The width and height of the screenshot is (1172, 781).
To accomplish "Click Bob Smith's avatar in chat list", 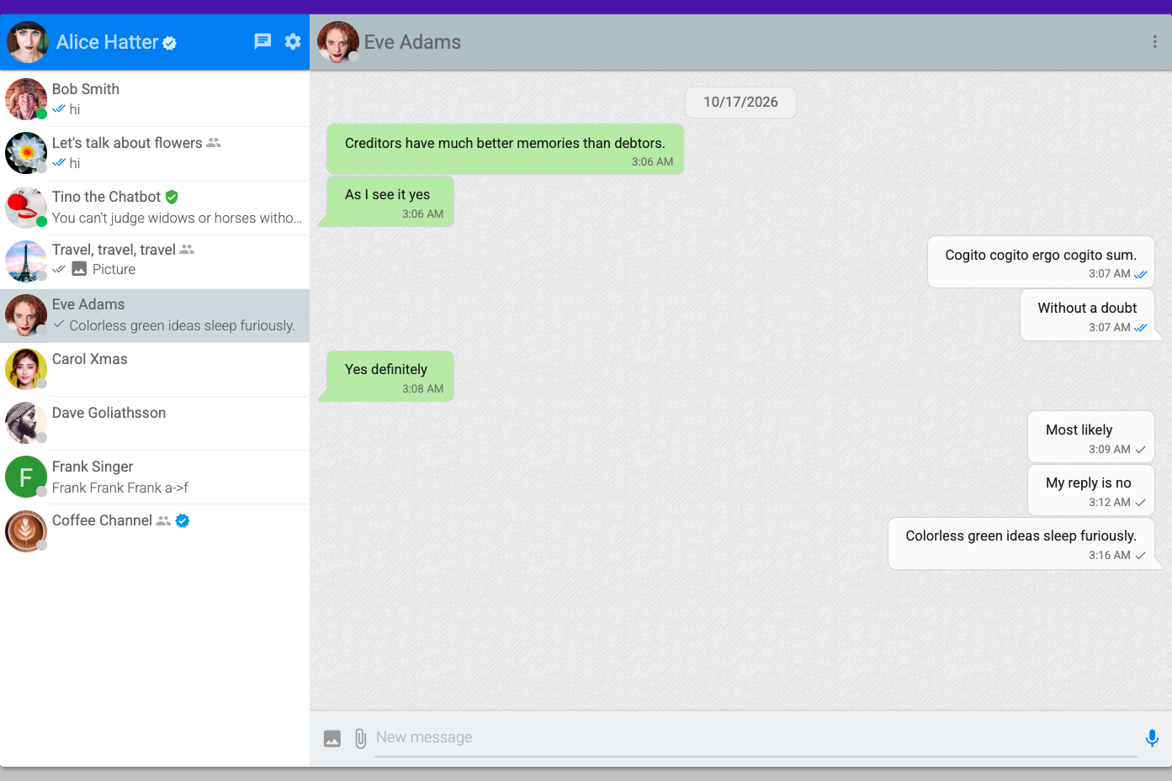I will 26,99.
